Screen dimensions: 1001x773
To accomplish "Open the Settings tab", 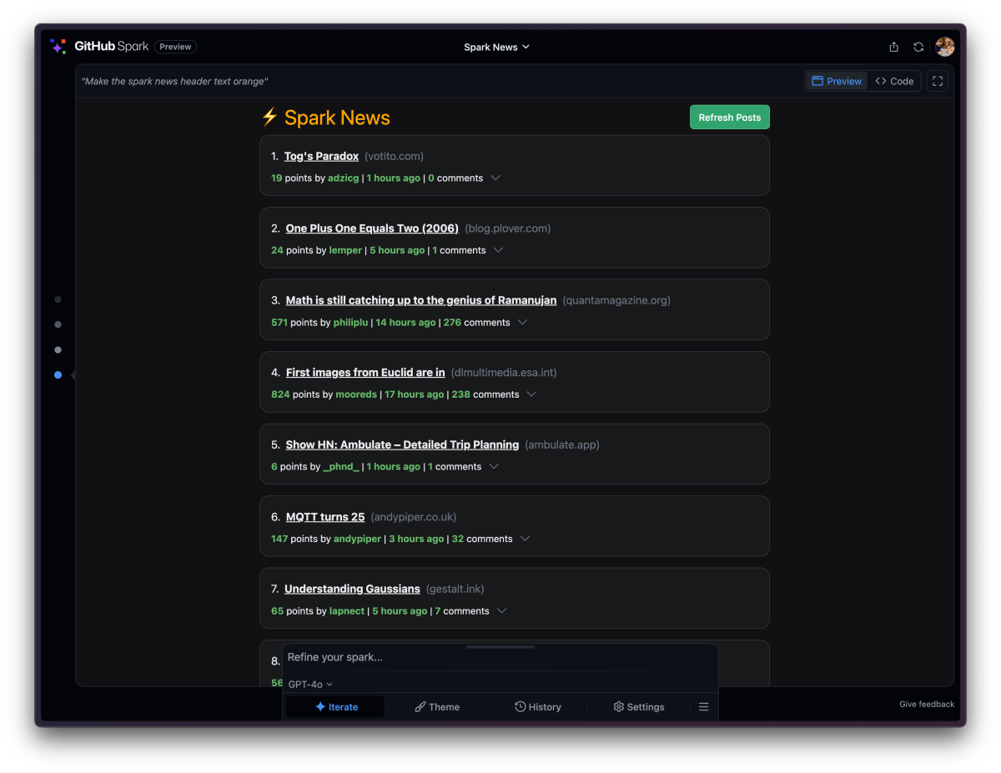I will [639, 707].
